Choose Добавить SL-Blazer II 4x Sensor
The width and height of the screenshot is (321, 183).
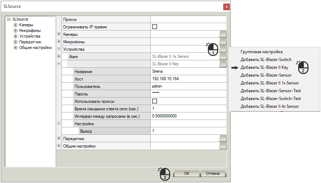coord(269,106)
